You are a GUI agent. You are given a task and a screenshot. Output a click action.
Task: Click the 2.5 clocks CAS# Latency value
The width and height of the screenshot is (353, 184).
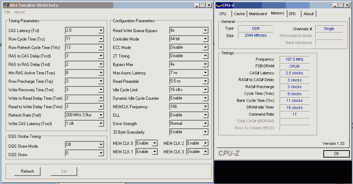coord(294,73)
